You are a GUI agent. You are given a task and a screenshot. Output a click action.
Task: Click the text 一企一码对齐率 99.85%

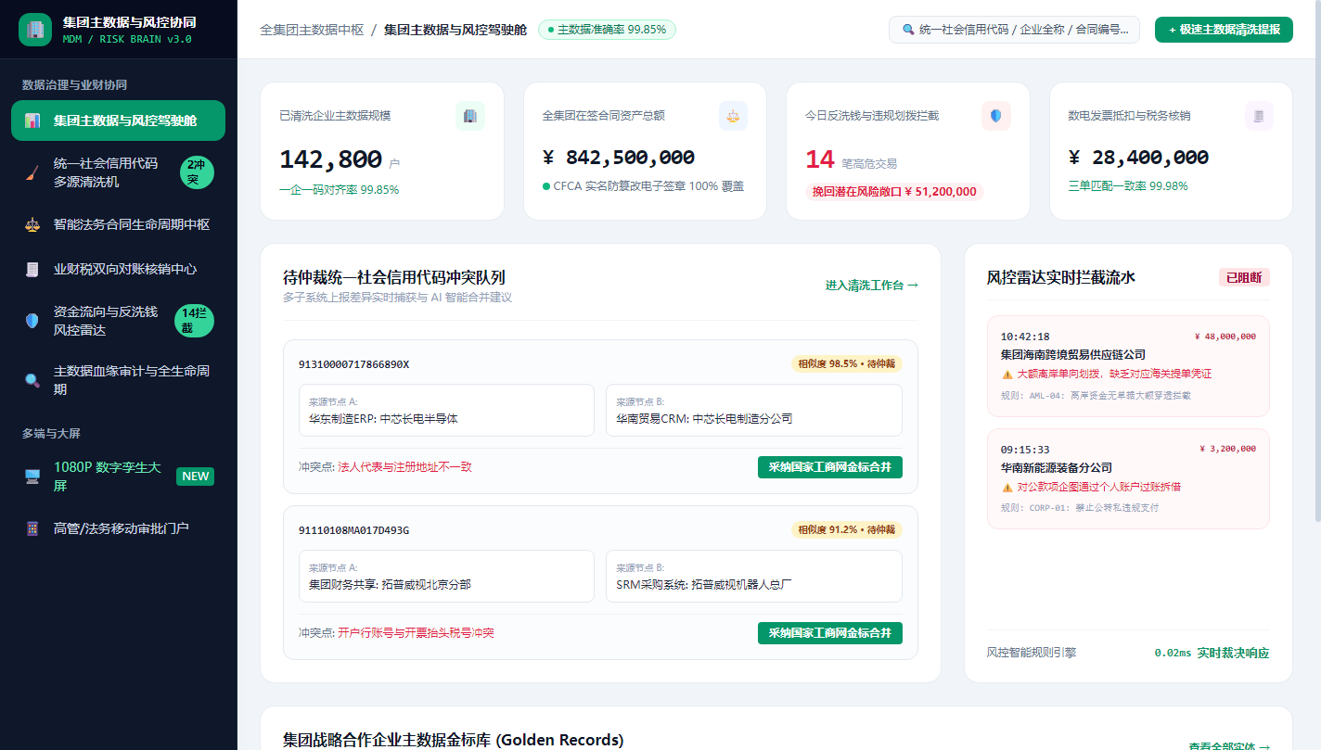coord(339,189)
